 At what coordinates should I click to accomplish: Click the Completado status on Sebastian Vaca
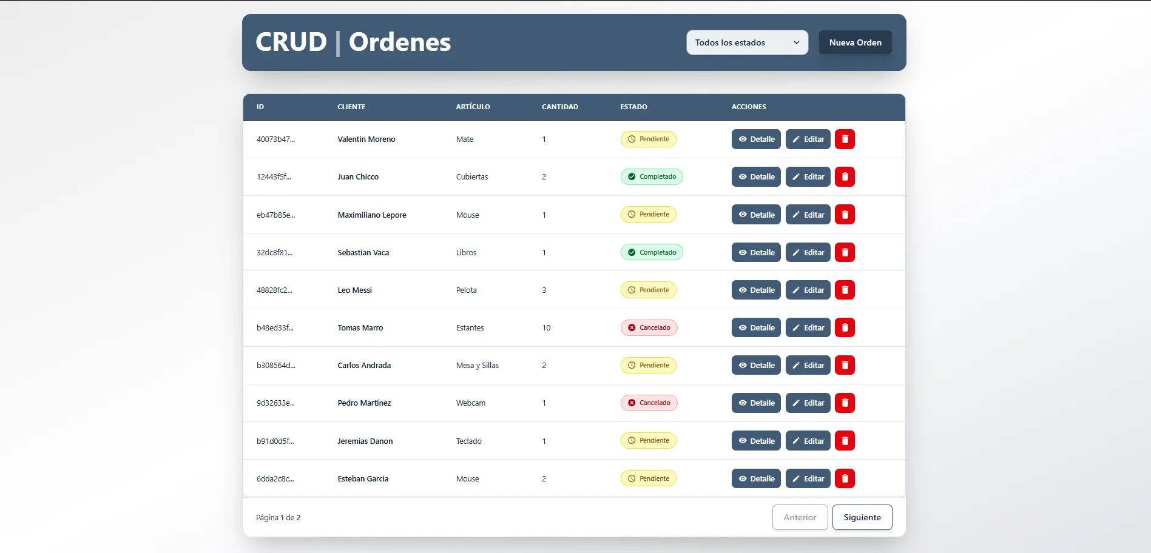pyautogui.click(x=652, y=253)
